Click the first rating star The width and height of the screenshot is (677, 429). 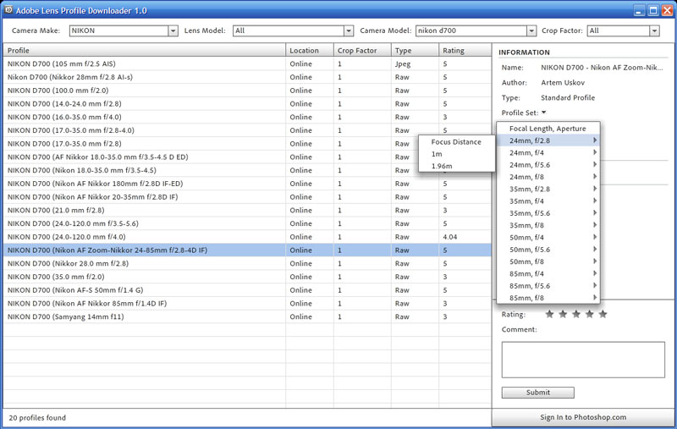click(549, 314)
